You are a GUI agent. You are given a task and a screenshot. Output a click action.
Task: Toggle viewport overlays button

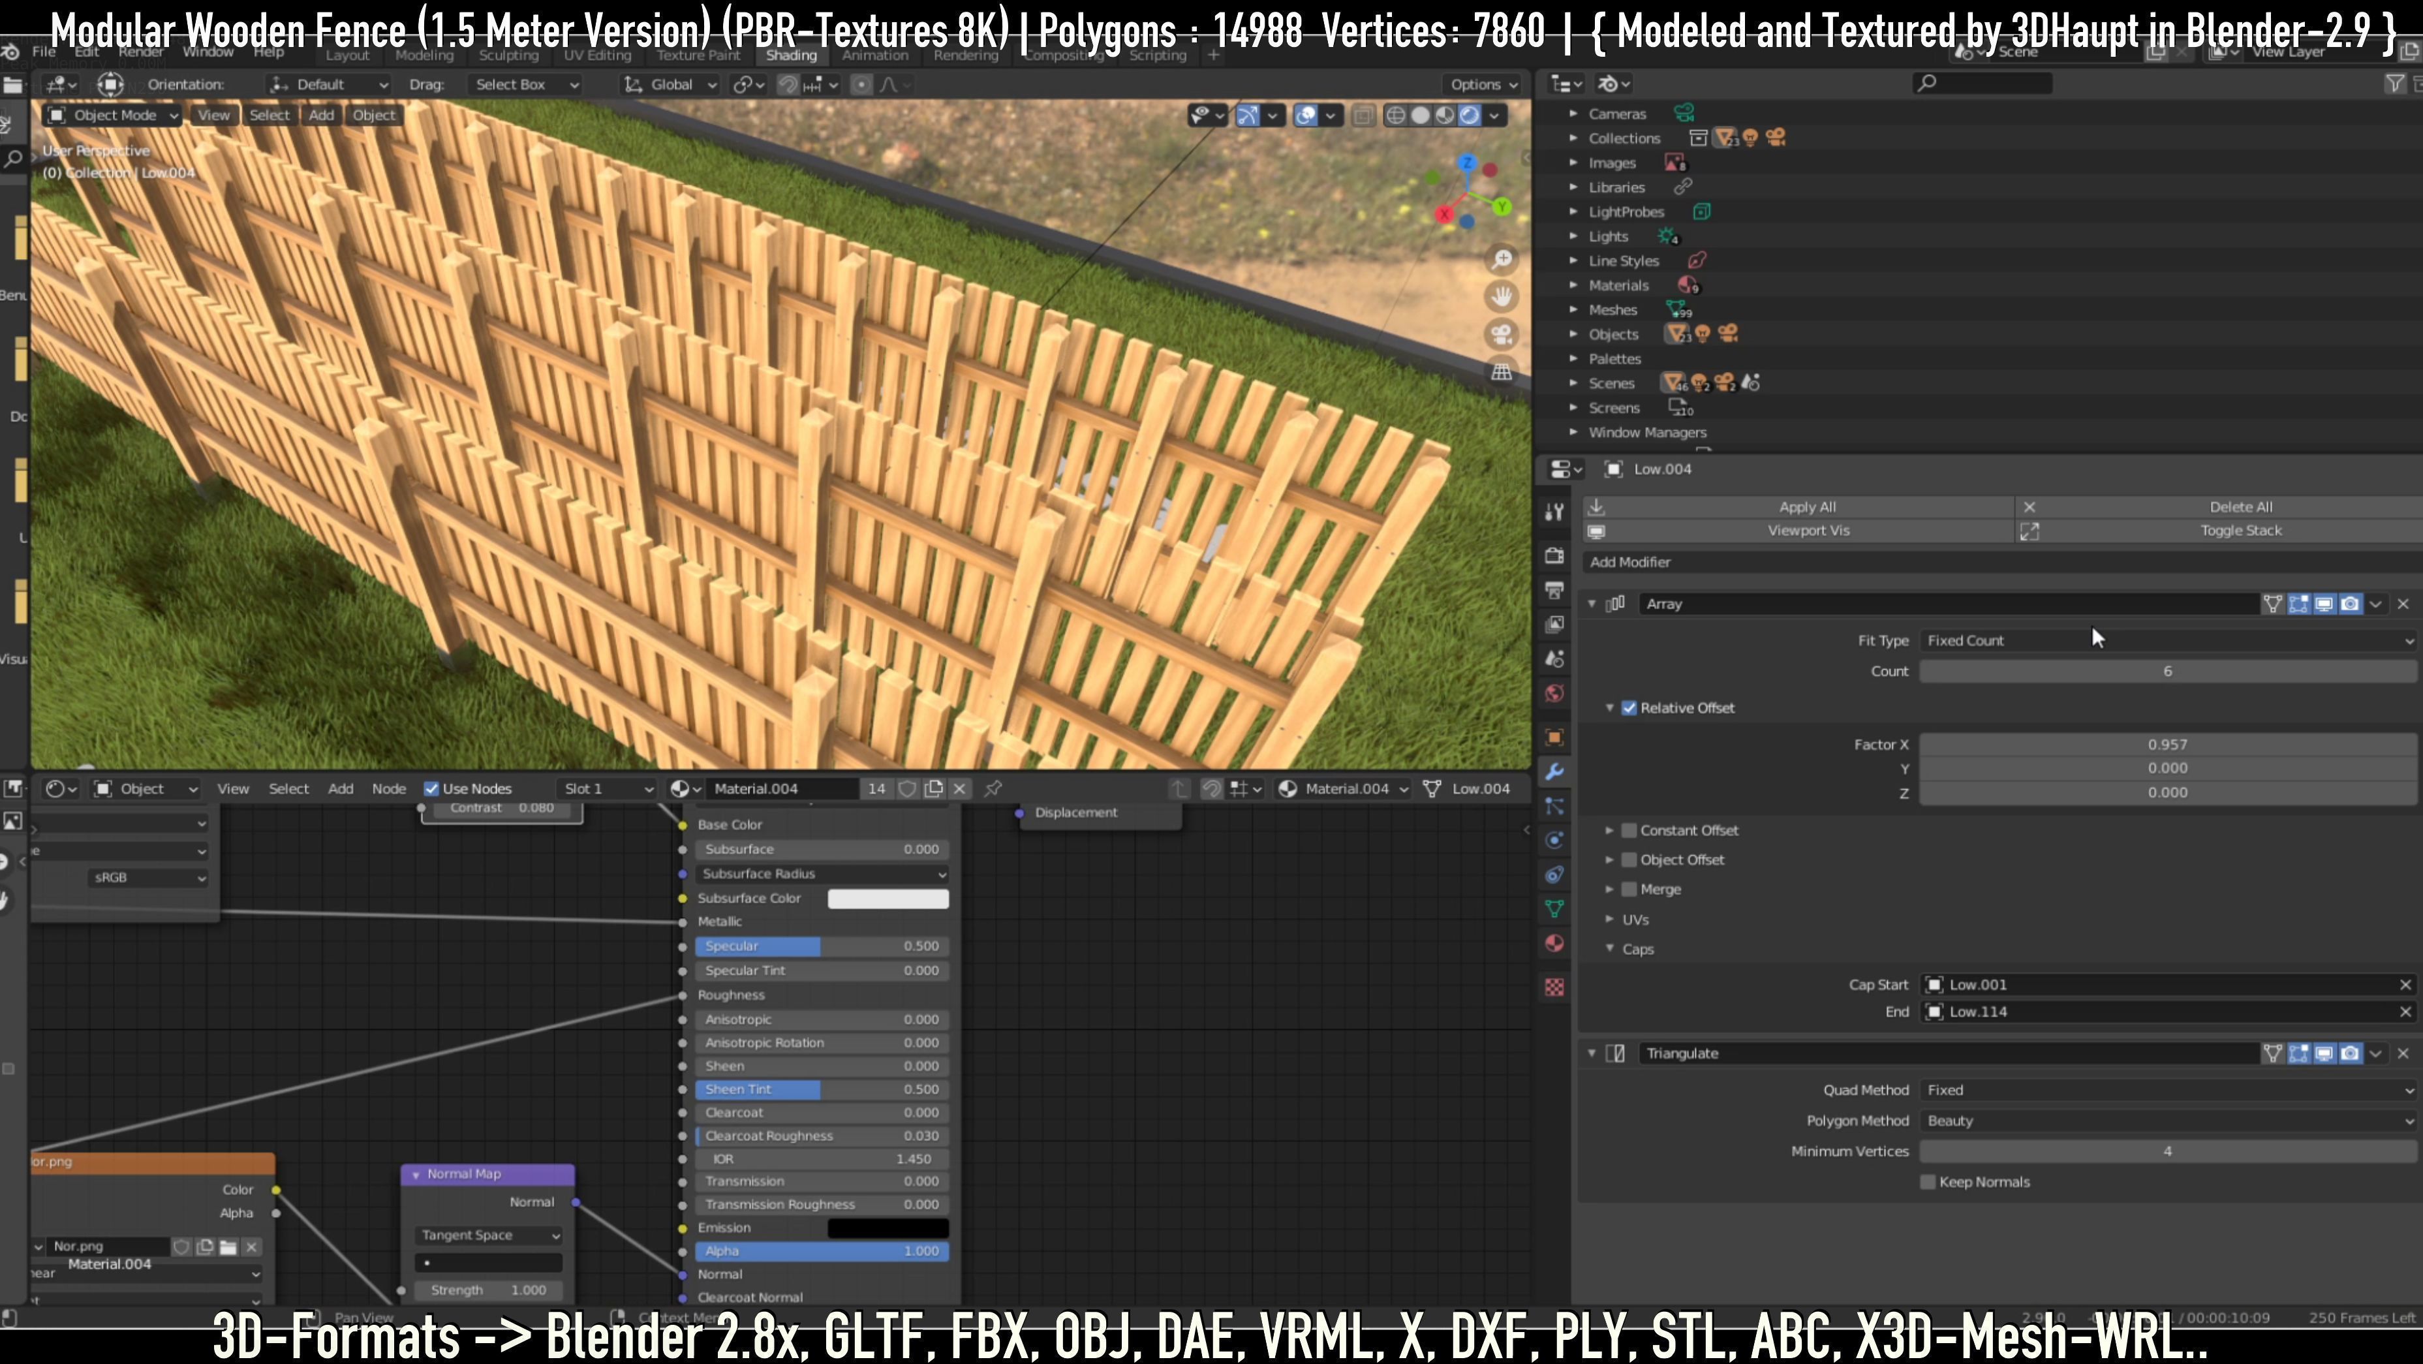[1306, 115]
